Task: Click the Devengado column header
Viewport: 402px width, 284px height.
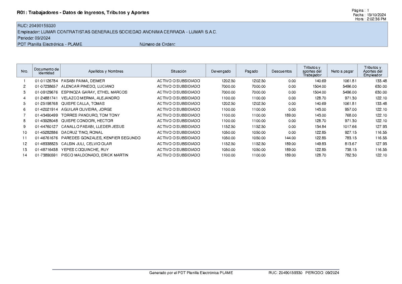Action: [x=221, y=71]
